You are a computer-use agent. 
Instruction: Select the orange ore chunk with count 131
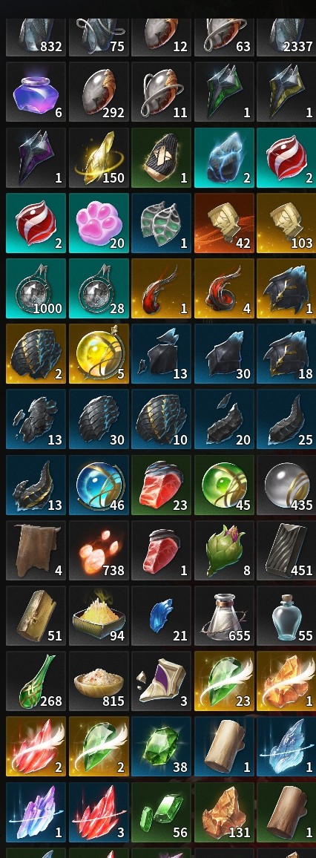pyautogui.click(x=224, y=813)
